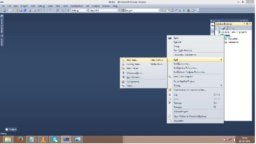This screenshot has height=144, width=256.
Task: Select Rebuild in the context menu
Action: pos(195,42)
